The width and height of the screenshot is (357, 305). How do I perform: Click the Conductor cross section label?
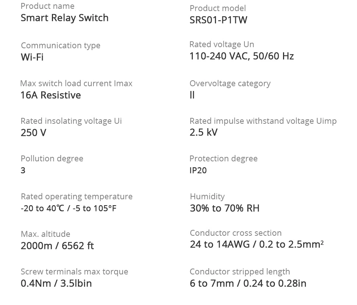coord(236,233)
